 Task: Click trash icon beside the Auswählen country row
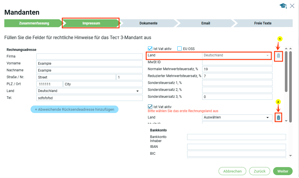[279, 117]
